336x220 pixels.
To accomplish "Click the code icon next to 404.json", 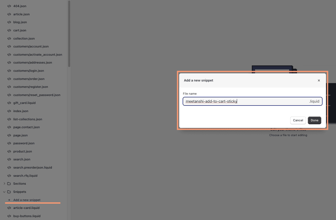I will [9, 6].
